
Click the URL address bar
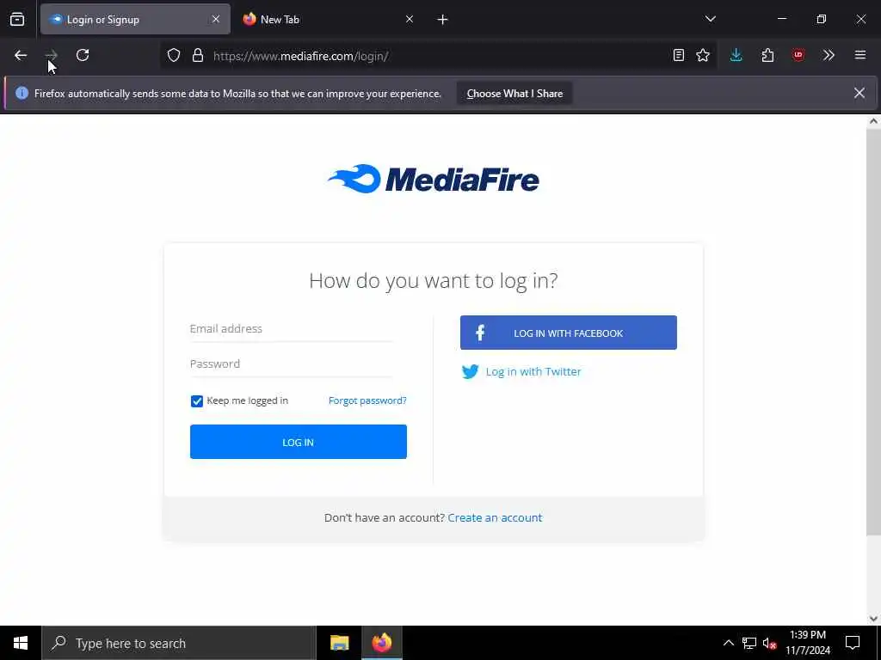(x=438, y=56)
